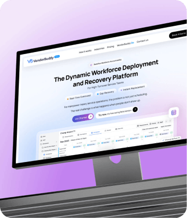This screenshot has height=218, width=187.
Task: Click the Requirements view button at top right
Action: [142, 125]
